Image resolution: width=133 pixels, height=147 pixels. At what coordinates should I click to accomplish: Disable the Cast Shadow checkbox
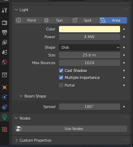pos(61,71)
